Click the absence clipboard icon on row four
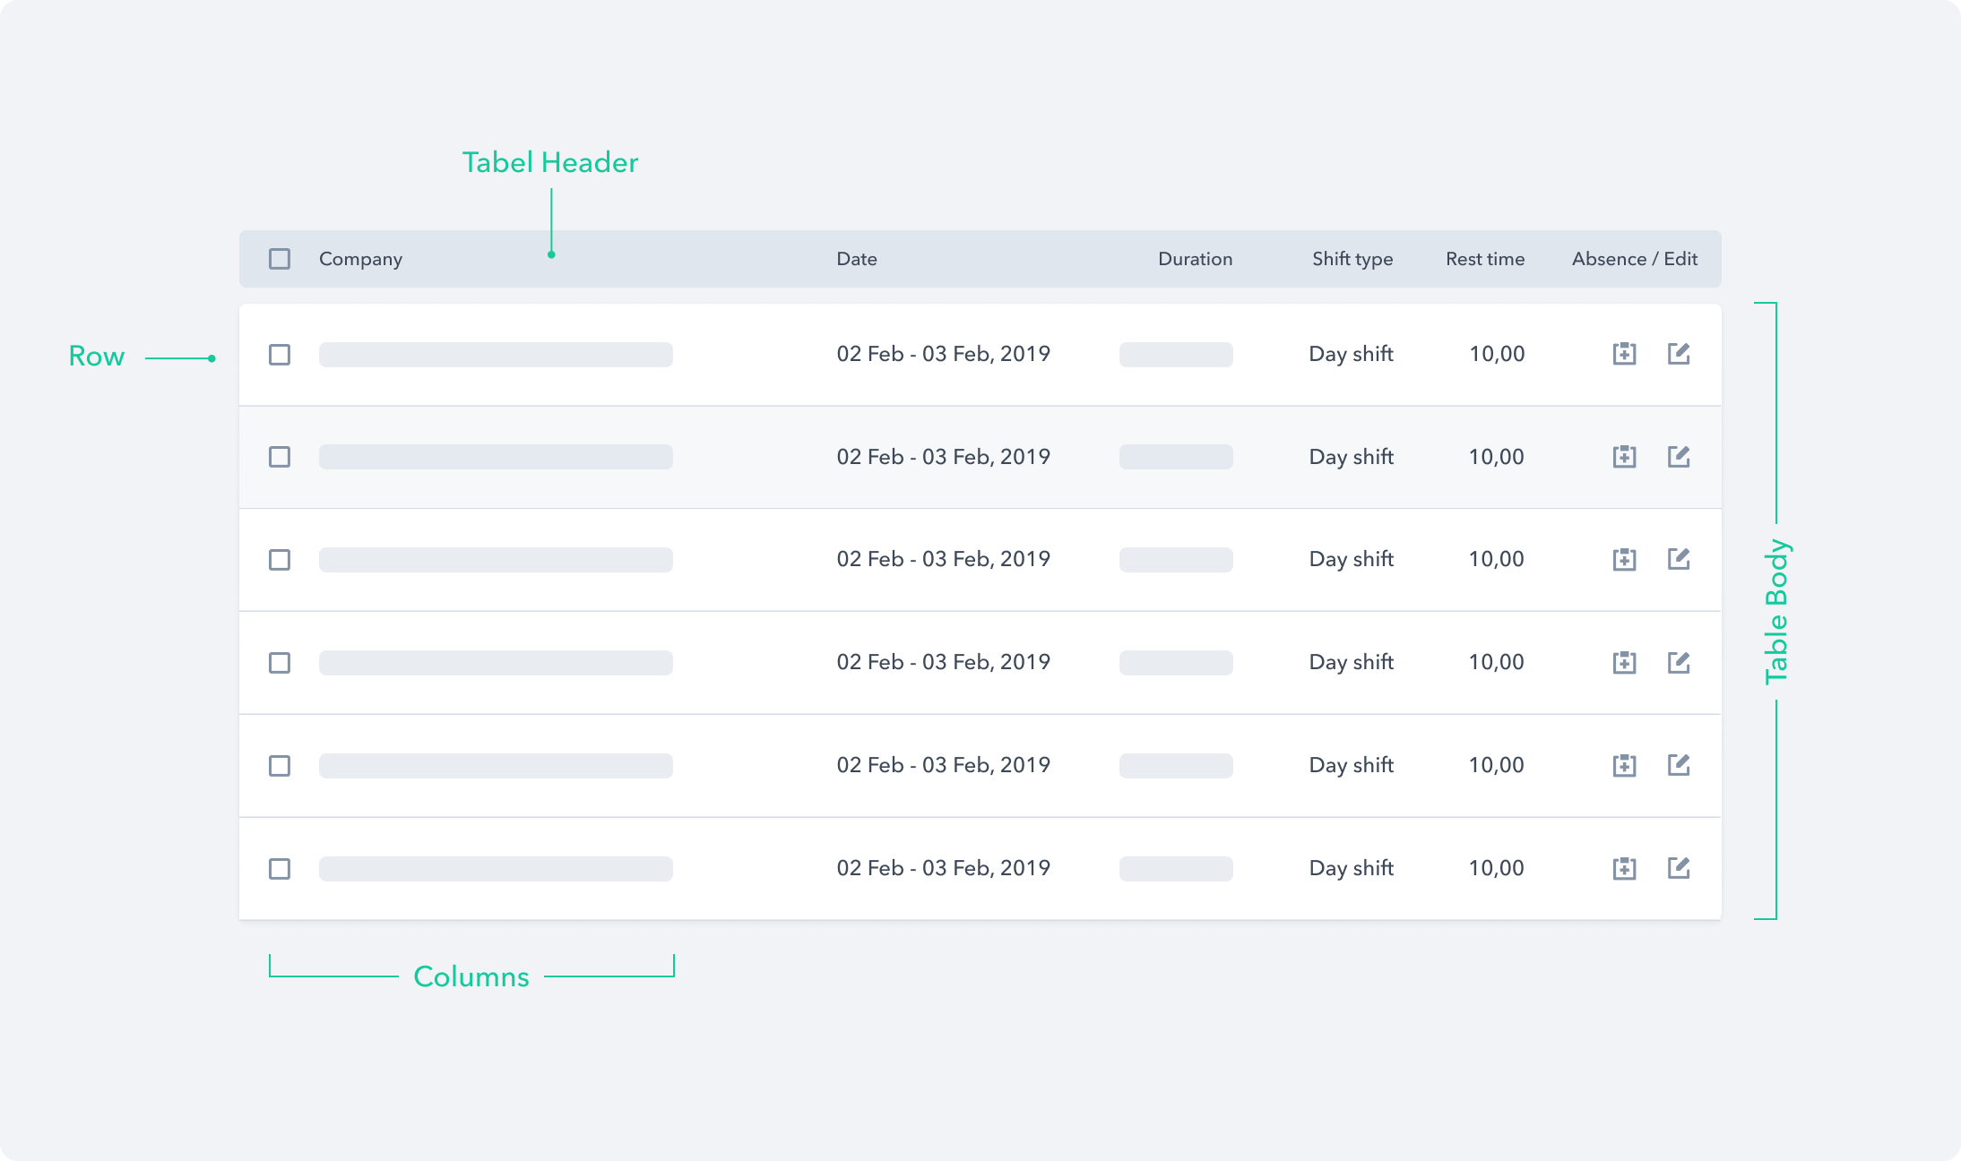The image size is (1961, 1161). point(1624,662)
